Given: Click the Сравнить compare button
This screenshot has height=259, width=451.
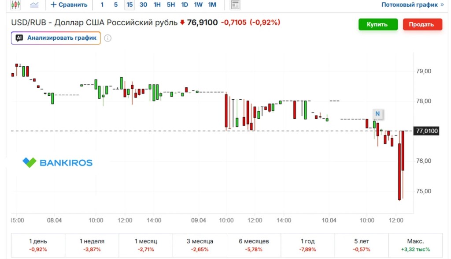Looking at the screenshot, I should 69,5.
